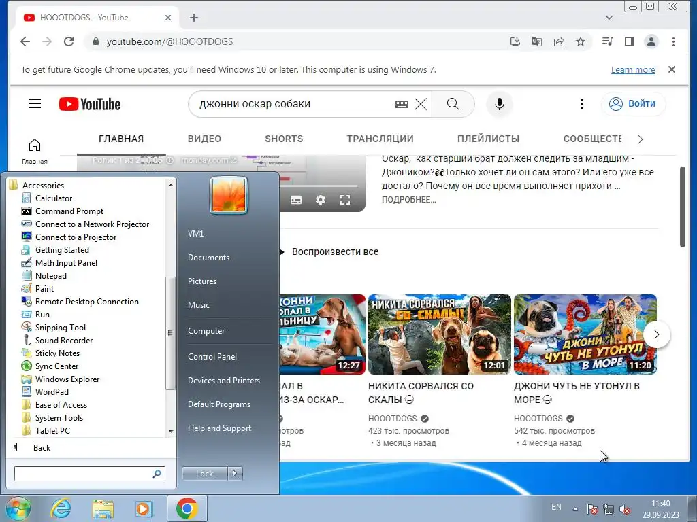Open the ТРАНСЛЯЦИИ tab

380,139
